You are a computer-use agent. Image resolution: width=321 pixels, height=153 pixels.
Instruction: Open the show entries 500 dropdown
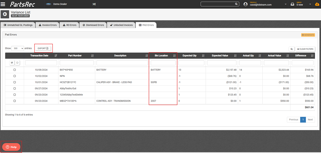[x=18, y=48]
